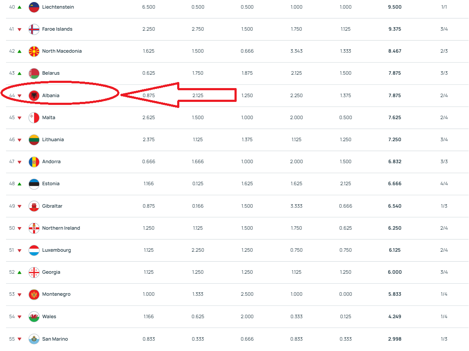Open the Luxembourg country link
Viewport: 469px width, 351px height.
(56, 250)
